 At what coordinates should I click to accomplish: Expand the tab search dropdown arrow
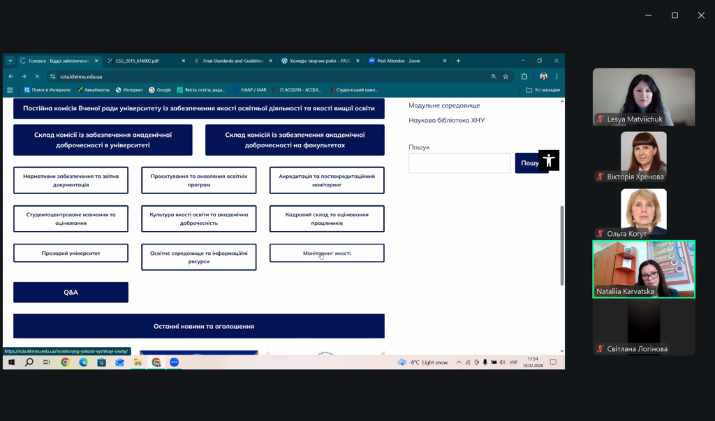coord(10,61)
